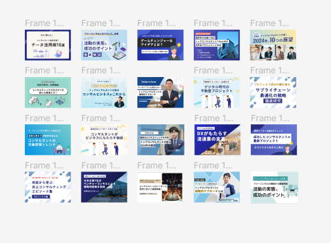Click the Interview thumbnail with yellow-tie man
Image resolution: width=331 pixels, height=243 pixels.
160,93
